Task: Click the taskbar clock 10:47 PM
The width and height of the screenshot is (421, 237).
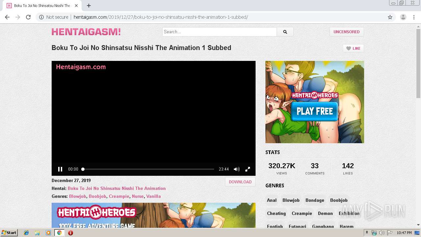Action: 404,233
